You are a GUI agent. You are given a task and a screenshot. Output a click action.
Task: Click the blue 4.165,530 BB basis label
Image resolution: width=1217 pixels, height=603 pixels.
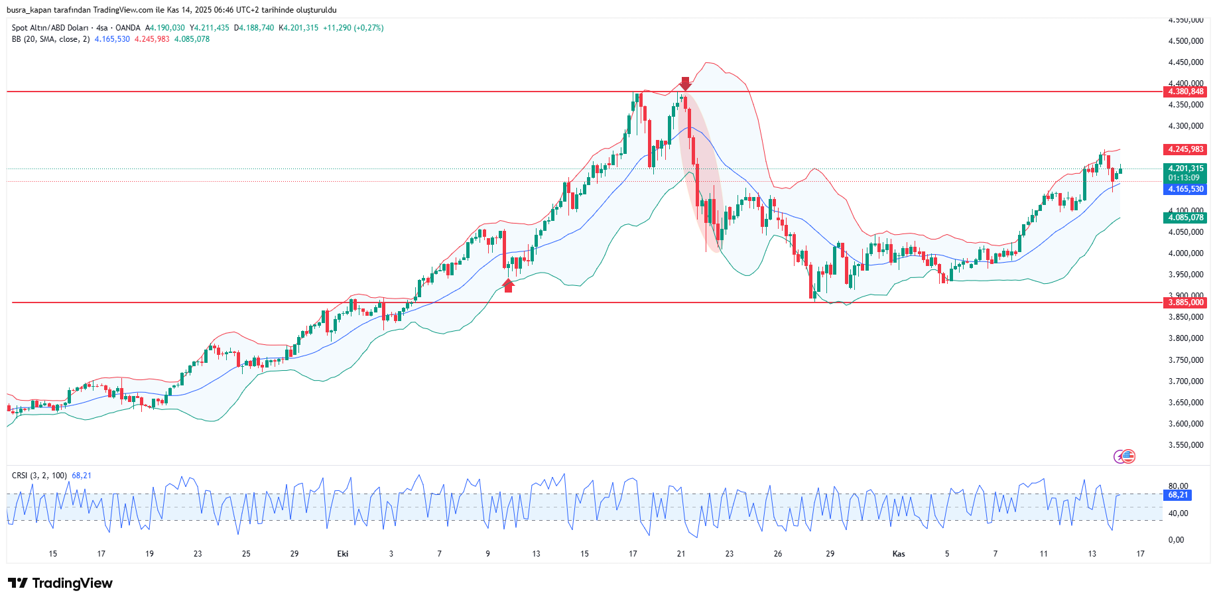[x=1185, y=189]
